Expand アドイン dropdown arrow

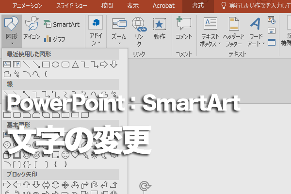[x=99, y=43]
